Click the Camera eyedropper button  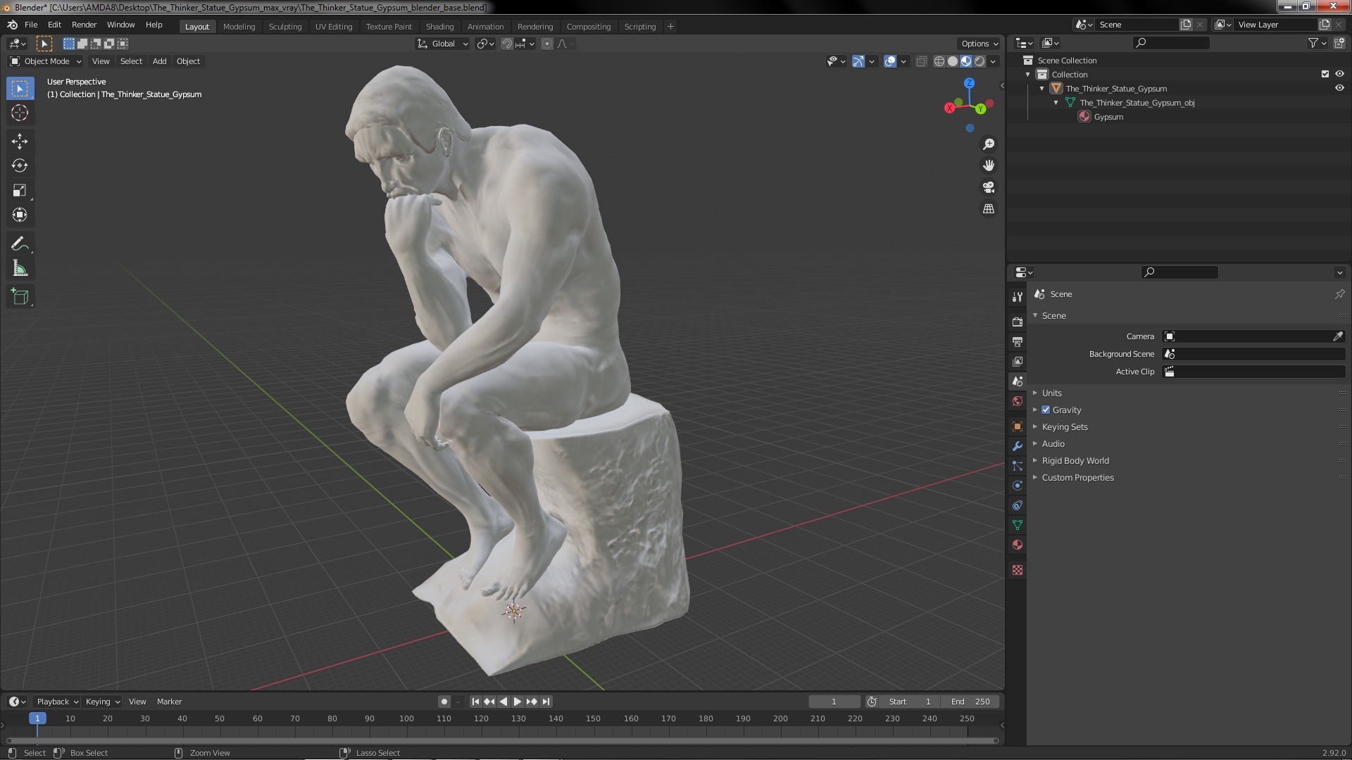1337,336
